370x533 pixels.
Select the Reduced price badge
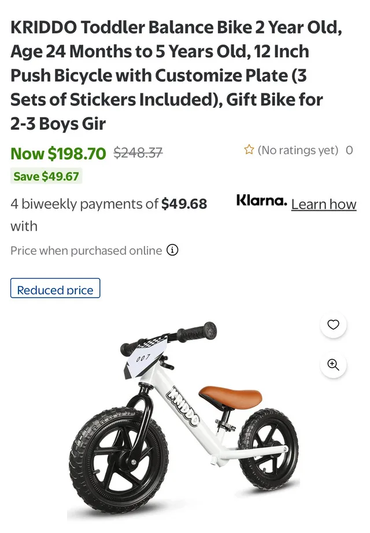point(55,289)
